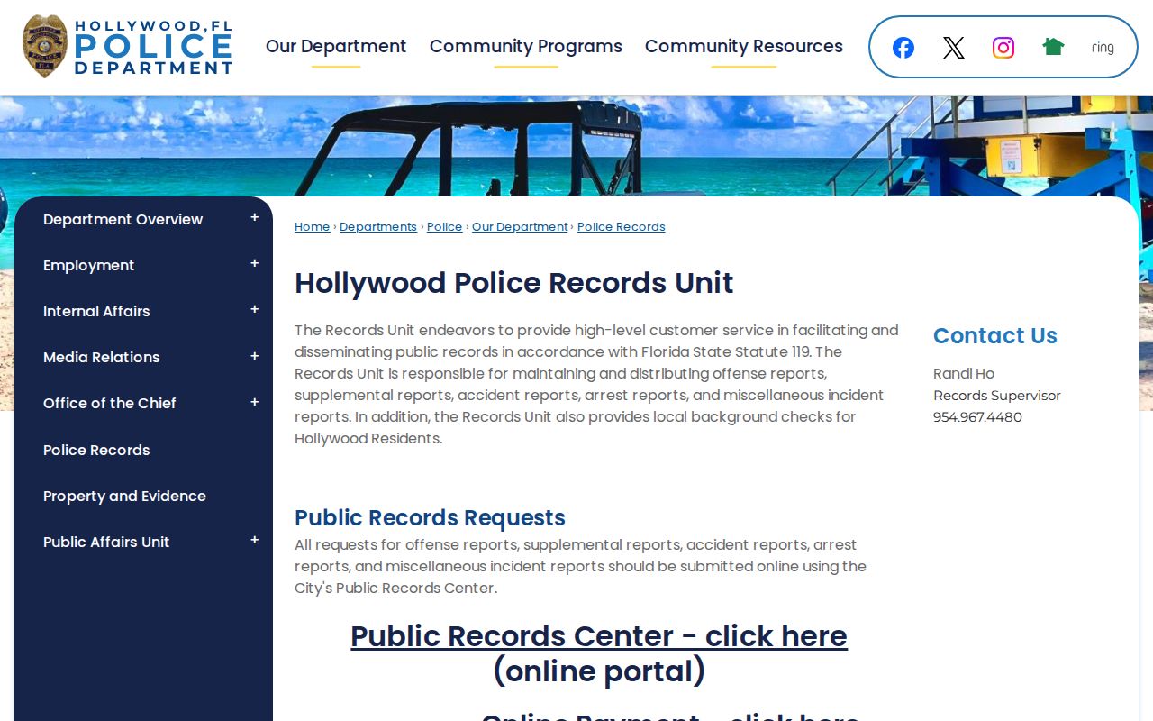Select Public Affairs Unit in sidebar
1153x721 pixels.
point(106,543)
